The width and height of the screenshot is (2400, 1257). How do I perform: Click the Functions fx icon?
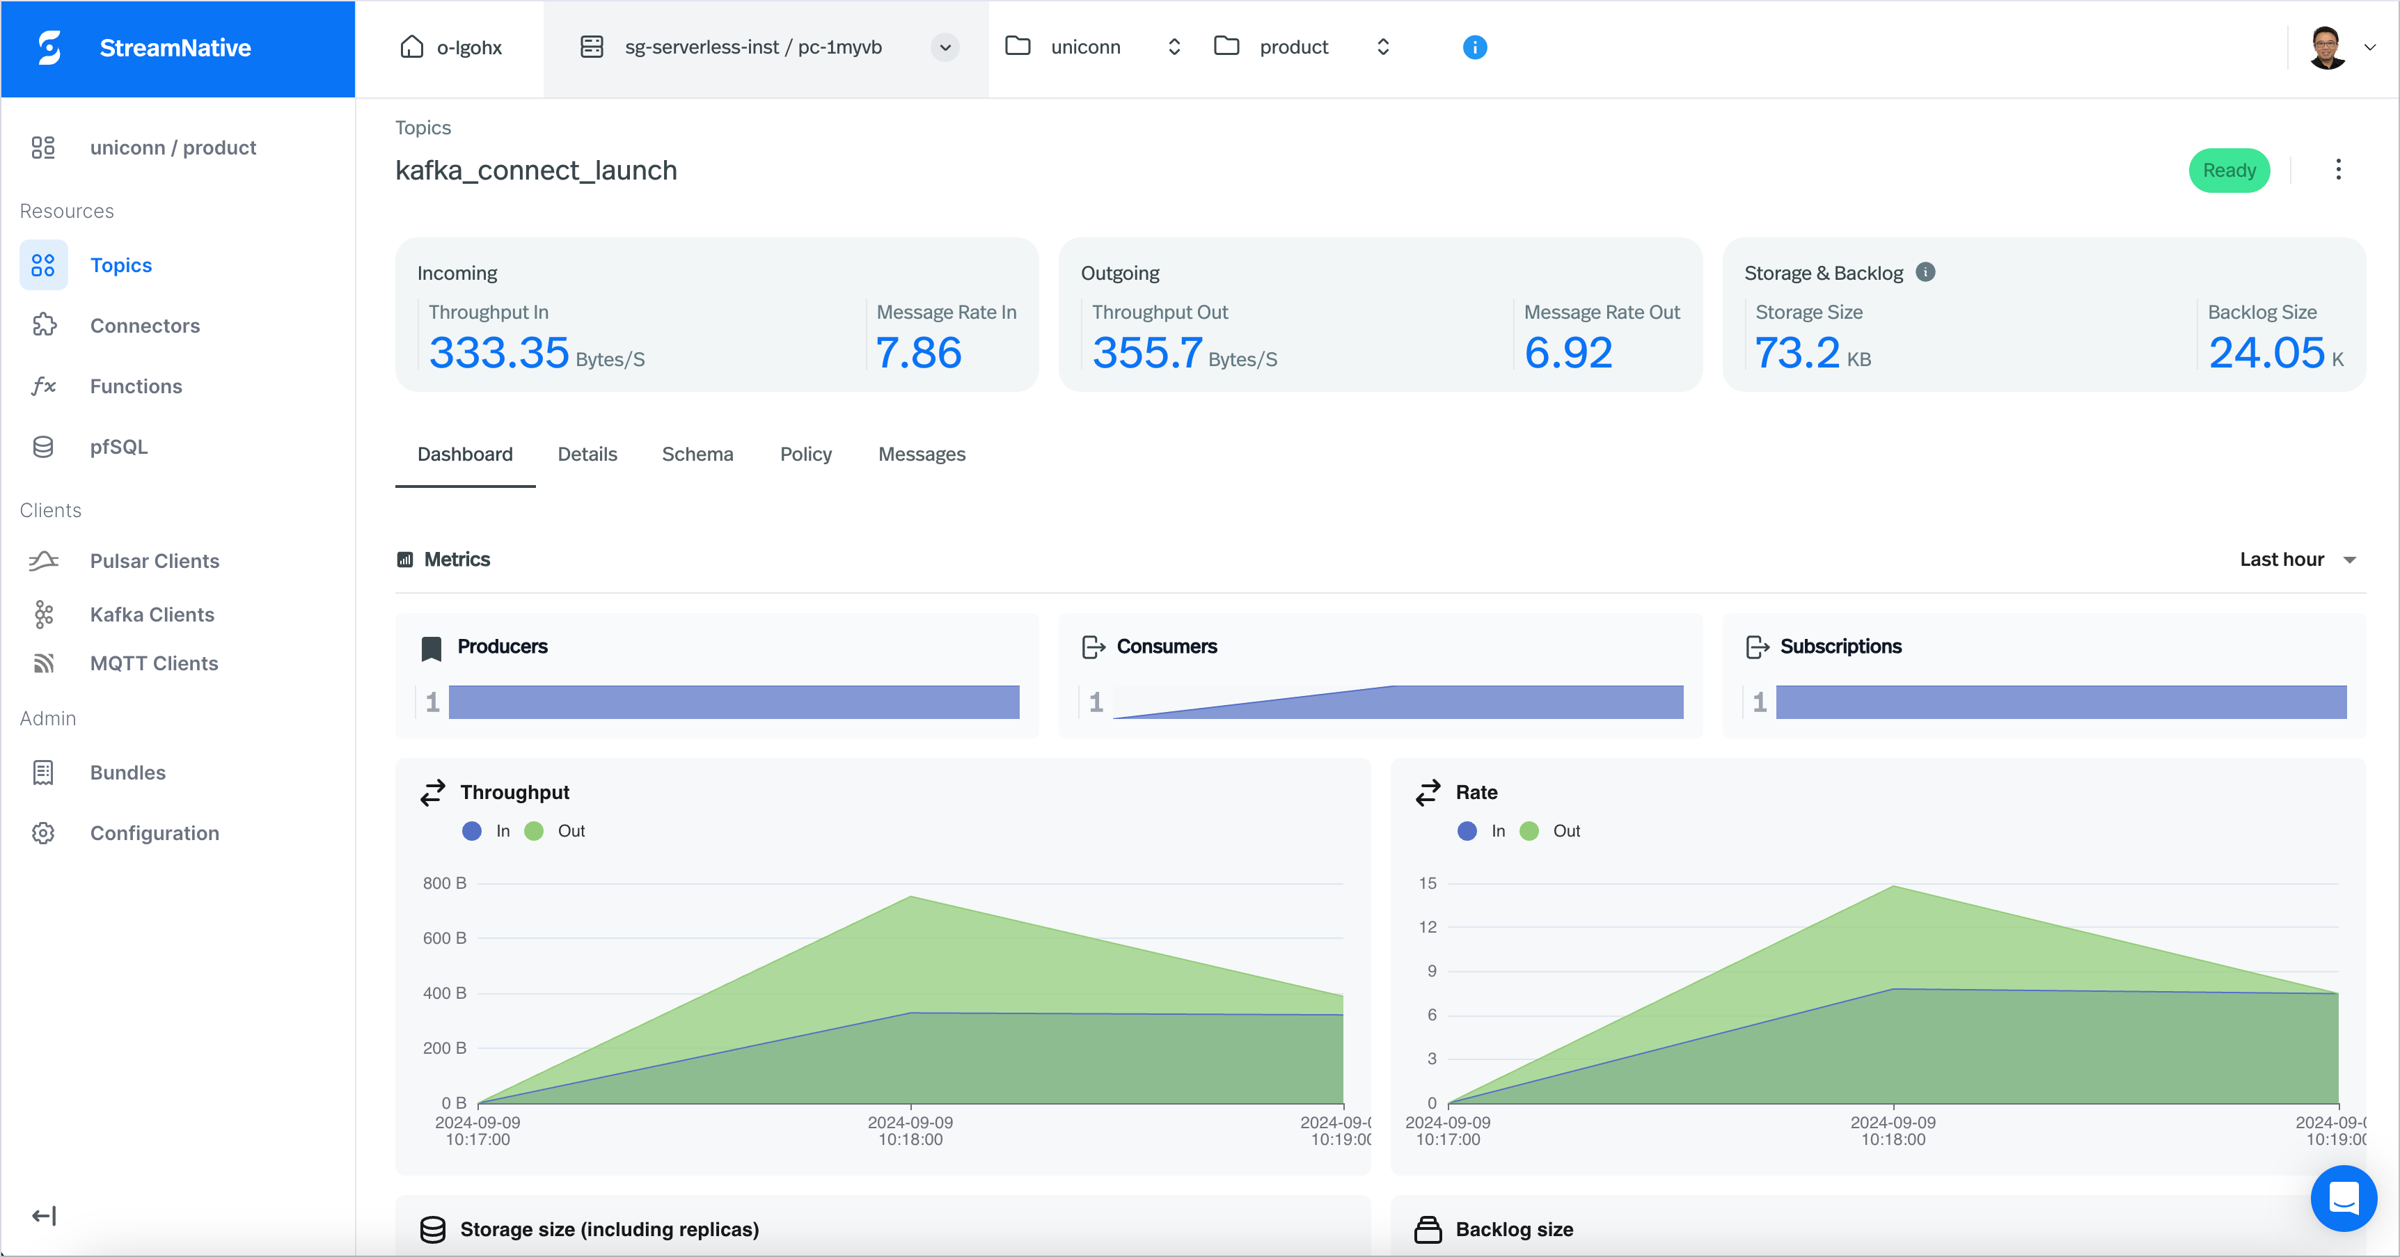[x=44, y=386]
